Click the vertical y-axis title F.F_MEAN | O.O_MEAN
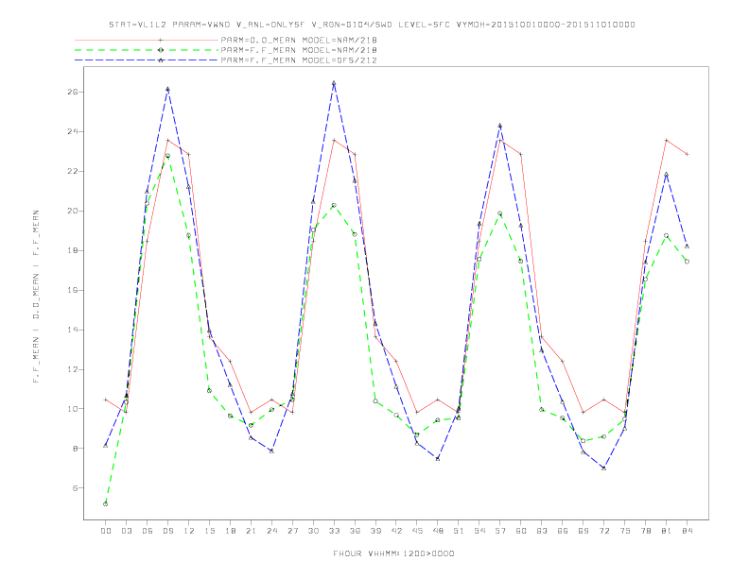Screen dimensions: 749x578 (x=36, y=297)
